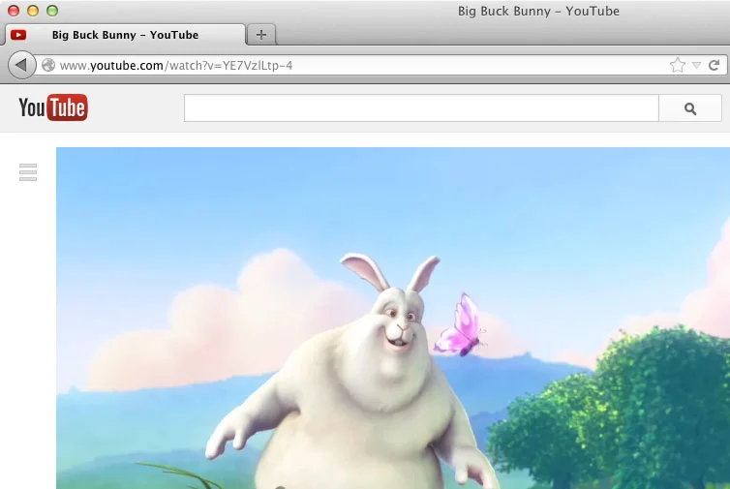Screen dimensions: 730x489
Task: Reload the page using the refresh icon
Action: 714,66
